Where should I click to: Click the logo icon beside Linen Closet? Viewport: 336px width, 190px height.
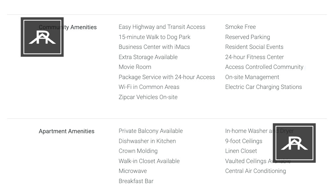pyautogui.click(x=294, y=143)
